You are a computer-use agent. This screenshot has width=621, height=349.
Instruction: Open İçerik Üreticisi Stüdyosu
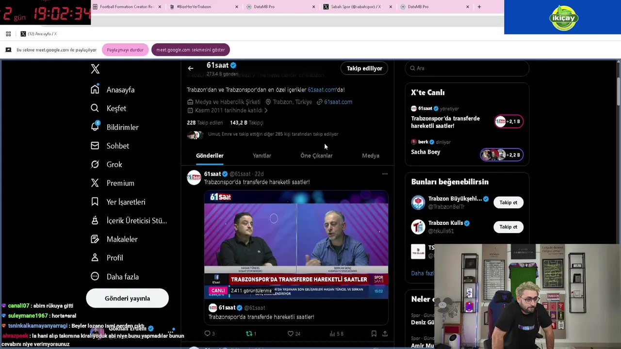(x=129, y=221)
